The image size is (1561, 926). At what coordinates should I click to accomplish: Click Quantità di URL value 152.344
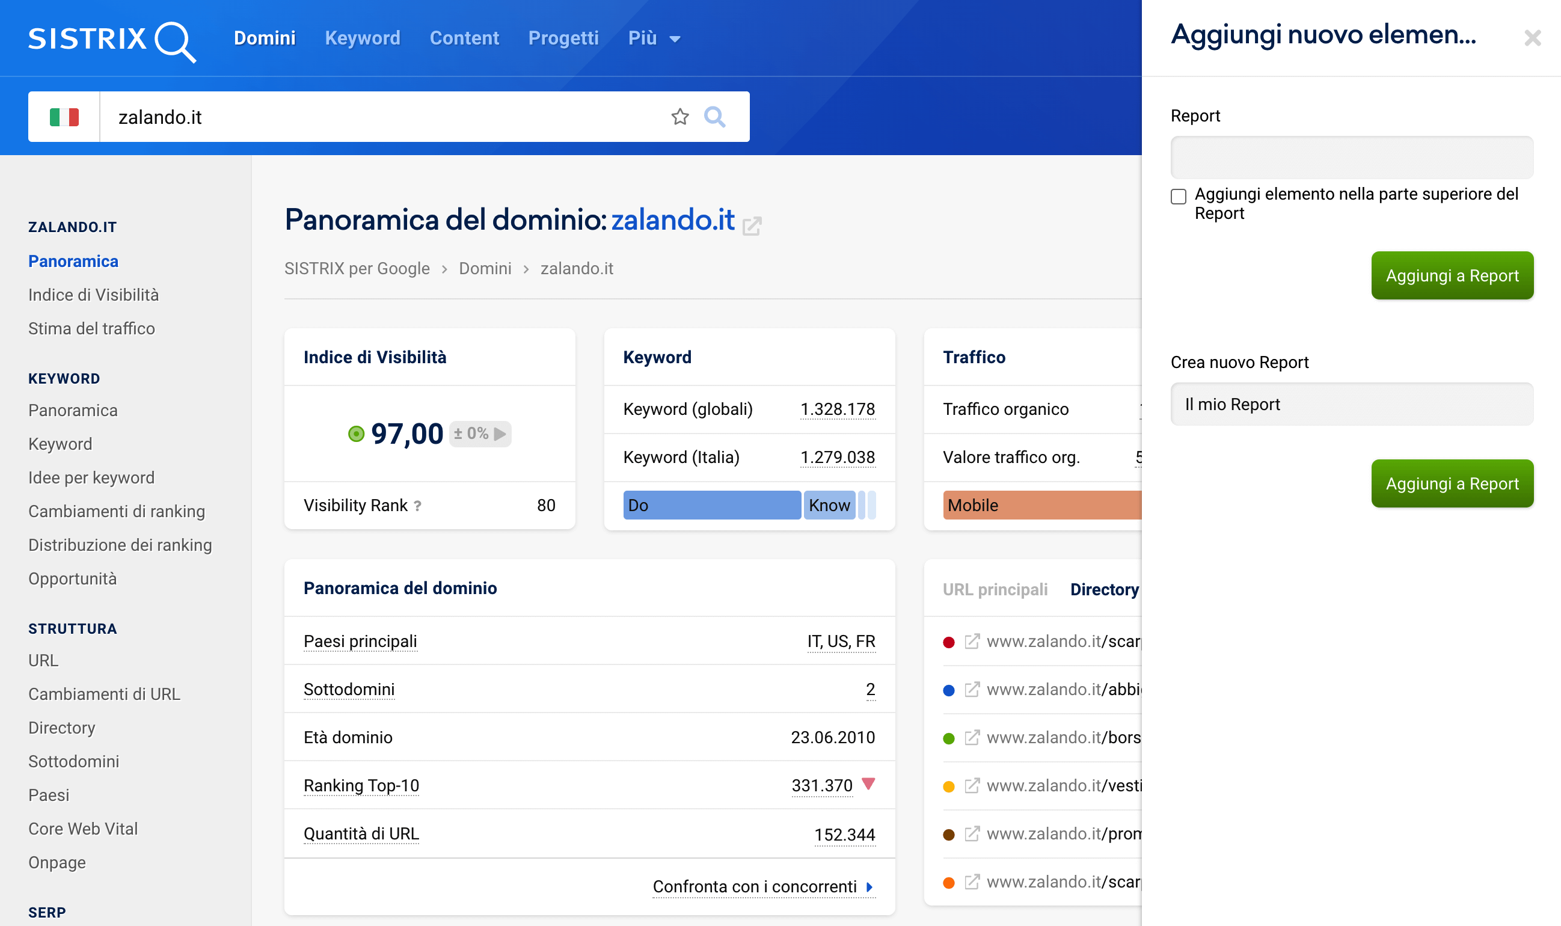click(845, 835)
